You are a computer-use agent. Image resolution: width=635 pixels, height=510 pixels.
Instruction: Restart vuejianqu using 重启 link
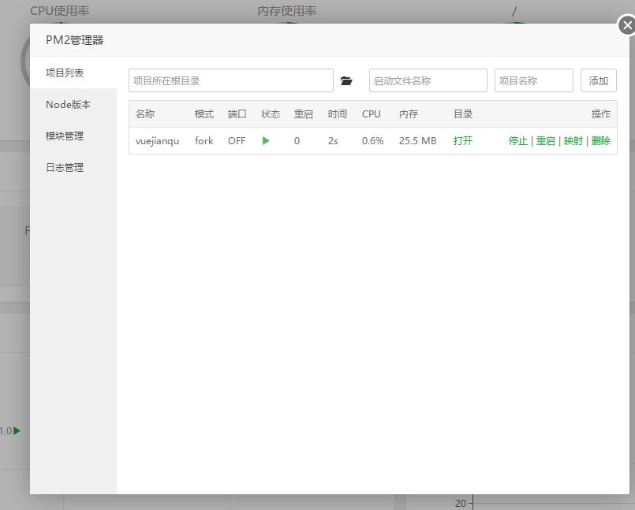click(x=546, y=141)
